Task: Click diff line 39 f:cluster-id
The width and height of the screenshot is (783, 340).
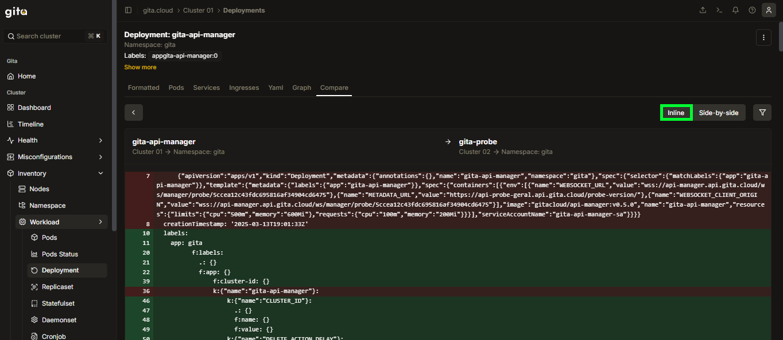Action: click(x=448, y=282)
